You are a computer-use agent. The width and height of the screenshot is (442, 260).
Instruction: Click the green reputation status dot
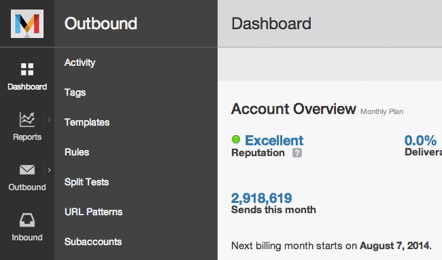(x=236, y=139)
